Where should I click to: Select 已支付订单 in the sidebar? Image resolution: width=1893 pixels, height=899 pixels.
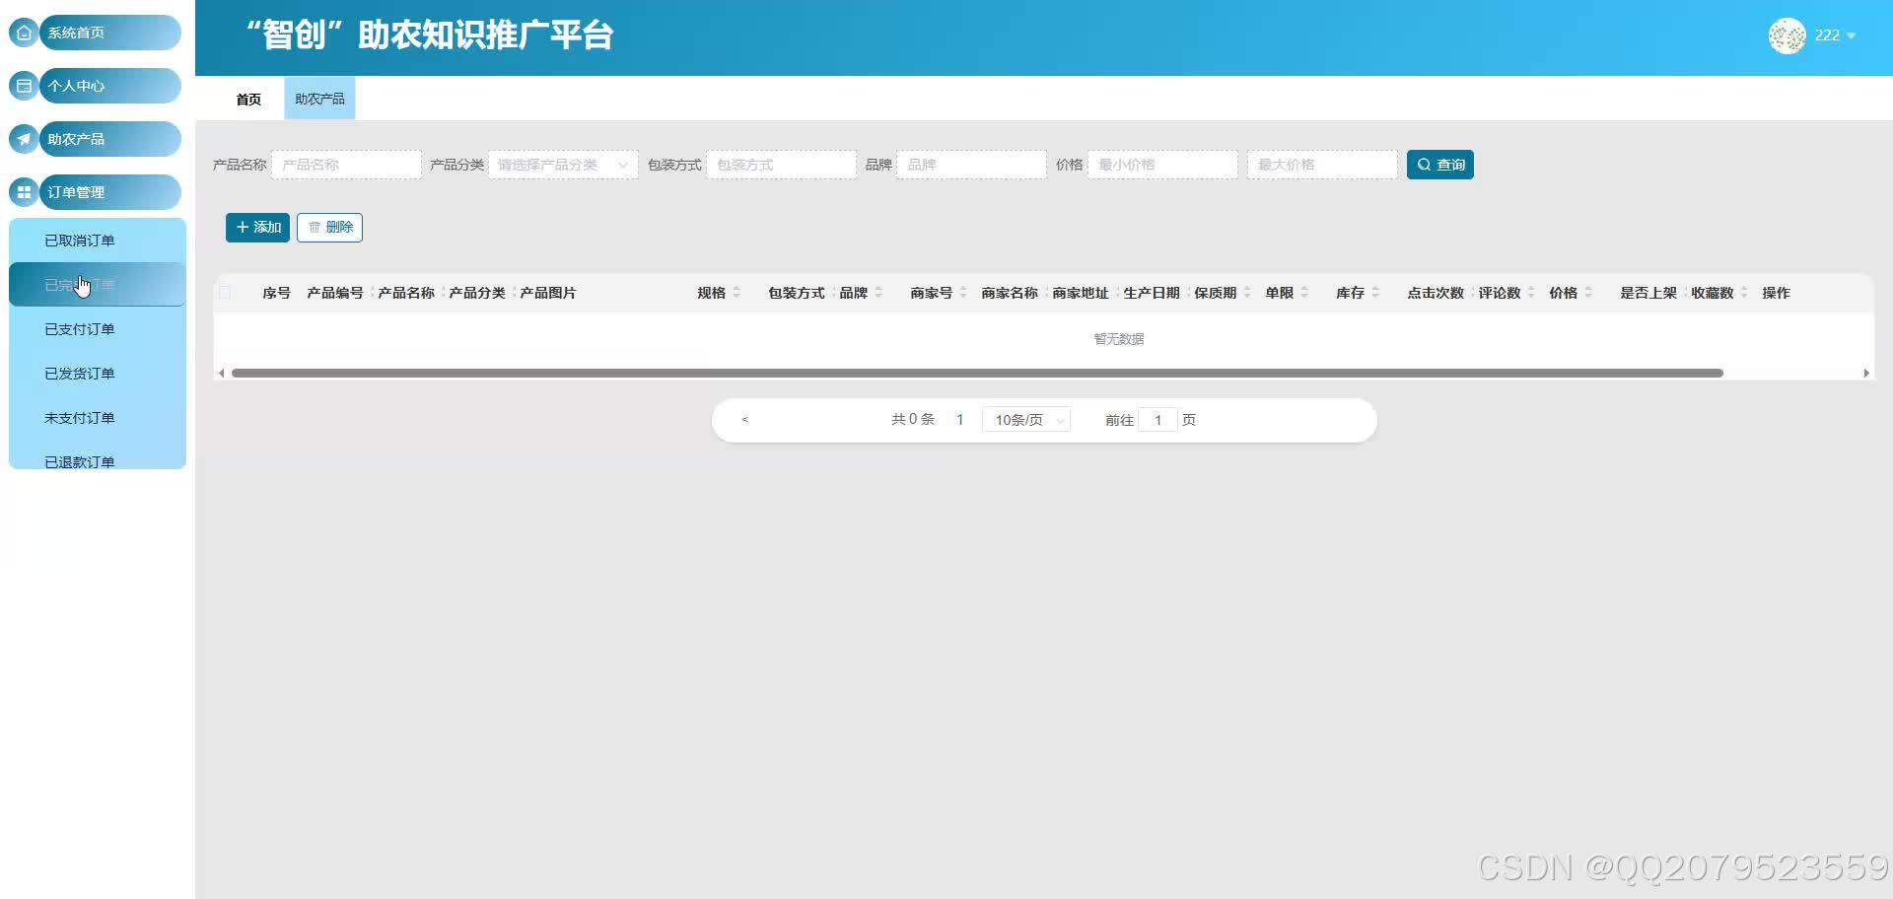tap(98, 329)
